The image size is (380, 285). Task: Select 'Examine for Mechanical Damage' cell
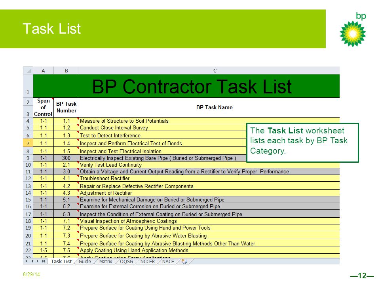(x=209, y=199)
